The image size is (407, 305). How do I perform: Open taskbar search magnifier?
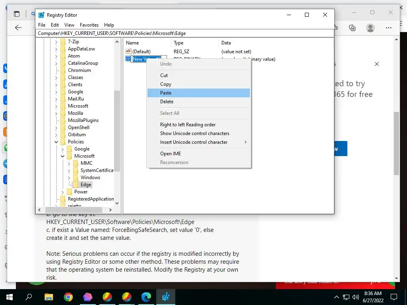[x=29, y=297]
